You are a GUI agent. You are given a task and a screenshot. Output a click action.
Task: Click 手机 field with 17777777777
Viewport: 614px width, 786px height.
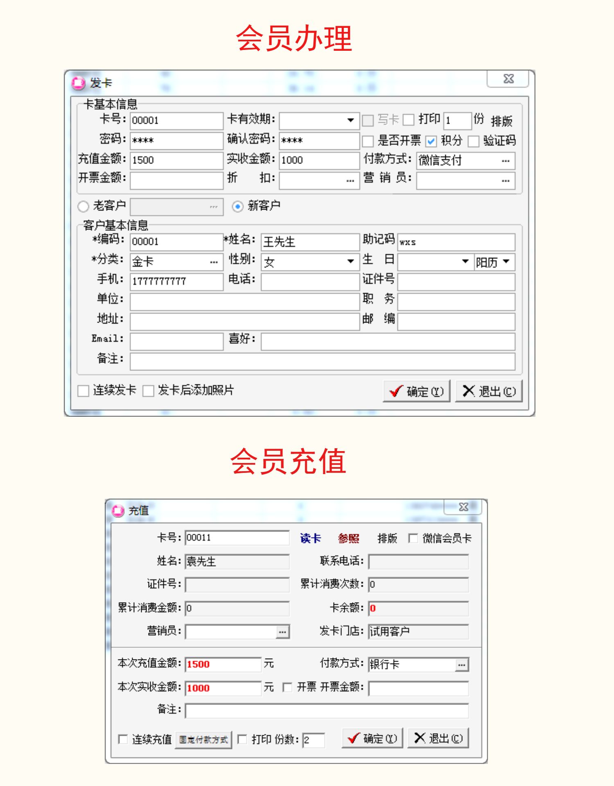(177, 282)
